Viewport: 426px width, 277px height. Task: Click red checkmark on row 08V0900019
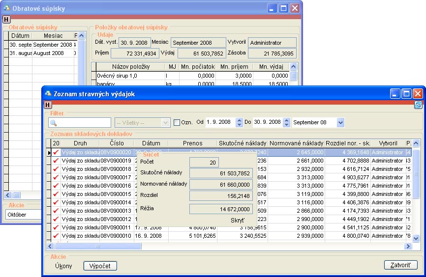tap(56, 161)
